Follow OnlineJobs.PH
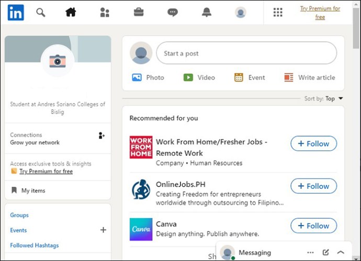This screenshot has width=361, height=261. point(313,186)
